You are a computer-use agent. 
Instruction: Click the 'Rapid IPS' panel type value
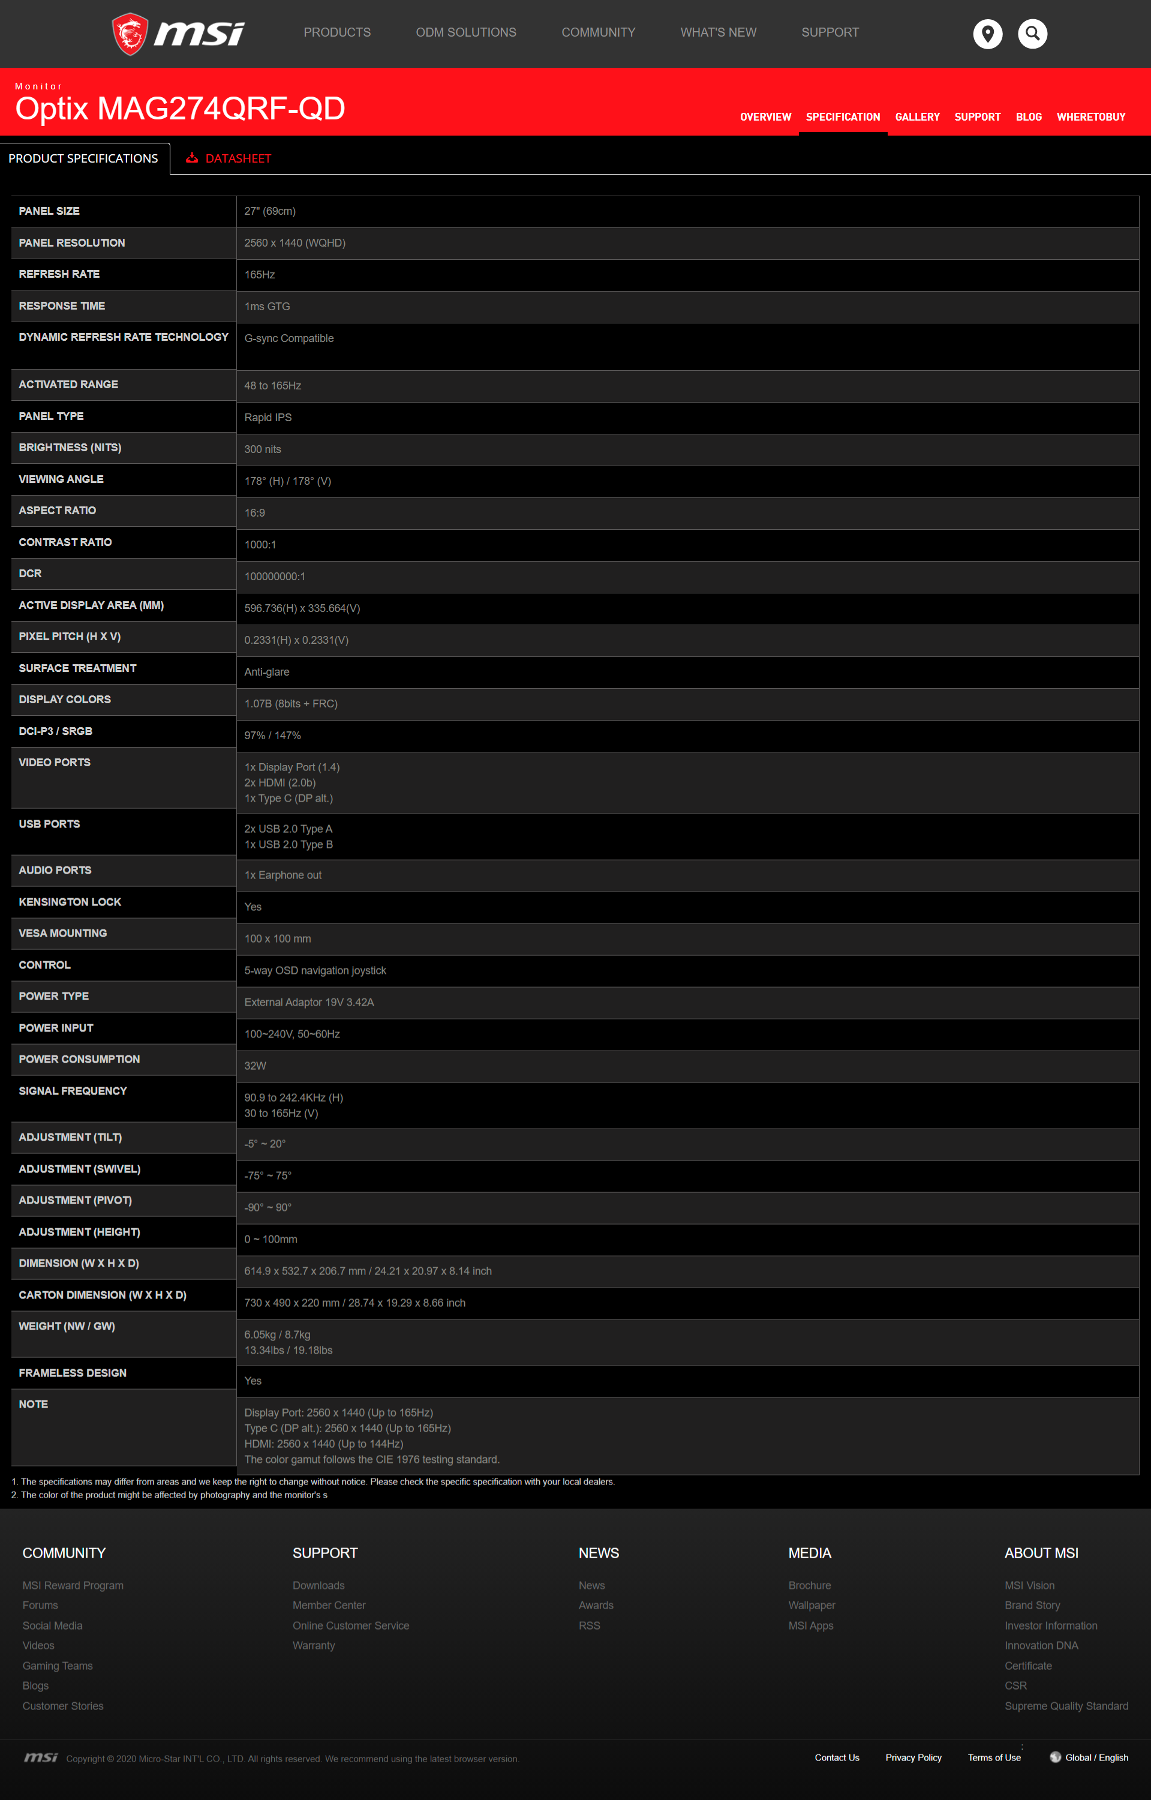pyautogui.click(x=268, y=417)
